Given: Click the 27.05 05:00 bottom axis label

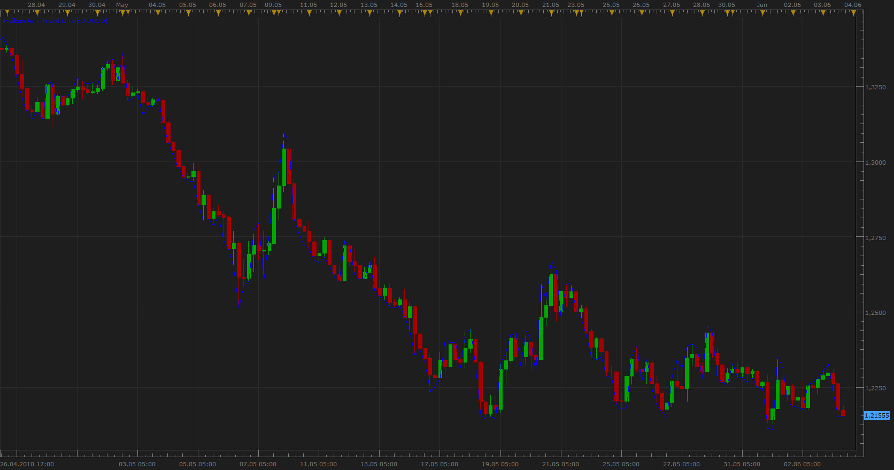Looking at the screenshot, I should [681, 464].
